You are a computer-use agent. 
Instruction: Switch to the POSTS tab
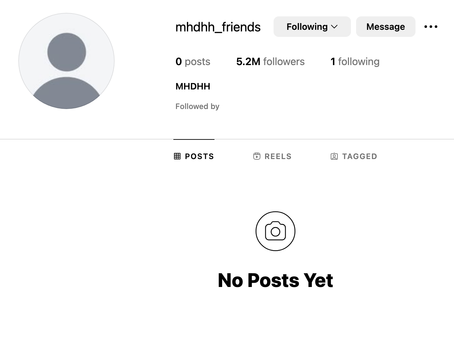(x=194, y=156)
